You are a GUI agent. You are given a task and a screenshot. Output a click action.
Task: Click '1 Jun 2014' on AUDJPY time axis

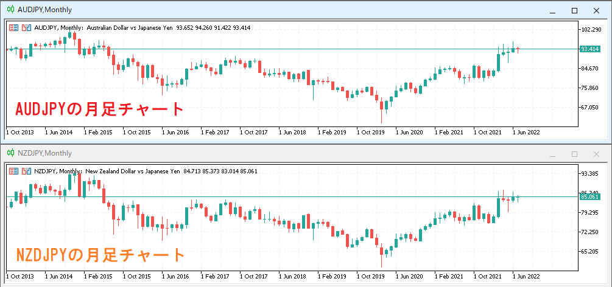[59, 132]
